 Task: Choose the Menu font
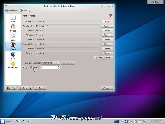pos(107,40)
